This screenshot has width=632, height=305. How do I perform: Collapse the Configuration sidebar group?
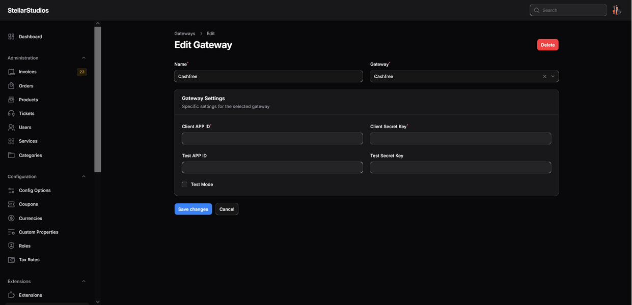(x=84, y=177)
